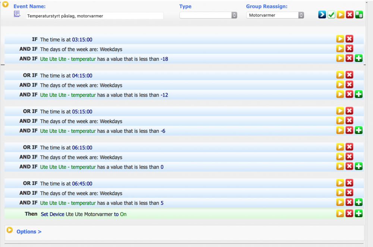Delete the Set Device Motorvarmer action row

click(x=350, y=213)
